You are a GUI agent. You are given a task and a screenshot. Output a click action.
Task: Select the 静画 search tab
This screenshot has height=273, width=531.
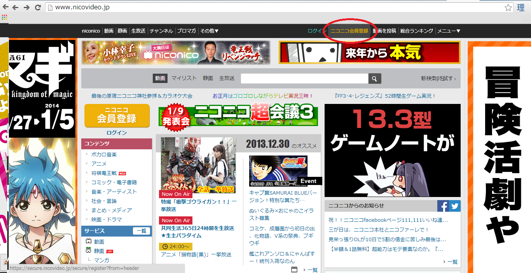[208, 78]
